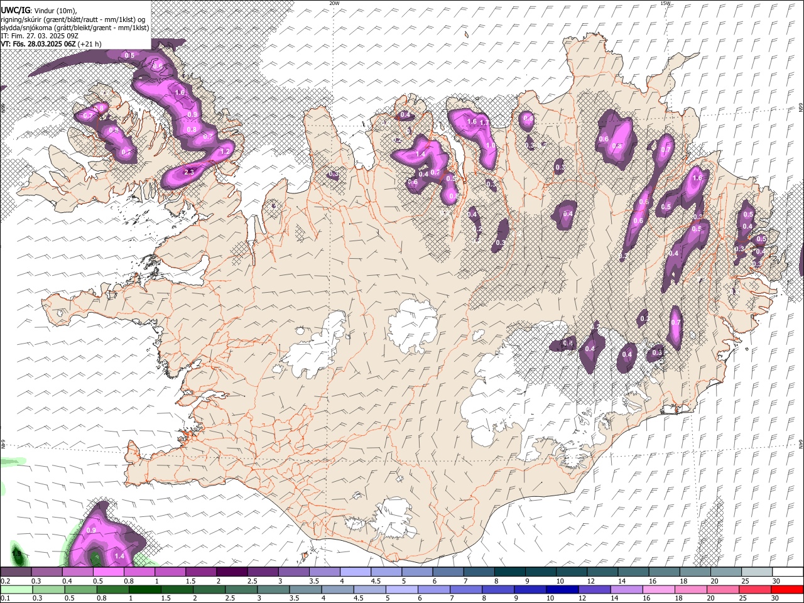Click the '3.5' label under the upper colour scale

pyautogui.click(x=314, y=581)
